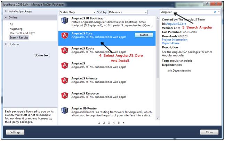Click the Report Abuse link

(171, 43)
